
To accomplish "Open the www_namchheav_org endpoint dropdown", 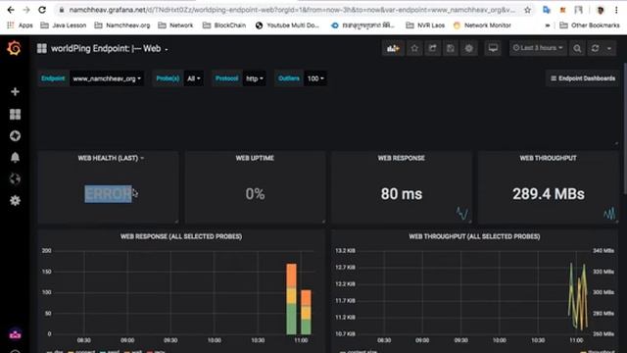I will [x=107, y=78].
